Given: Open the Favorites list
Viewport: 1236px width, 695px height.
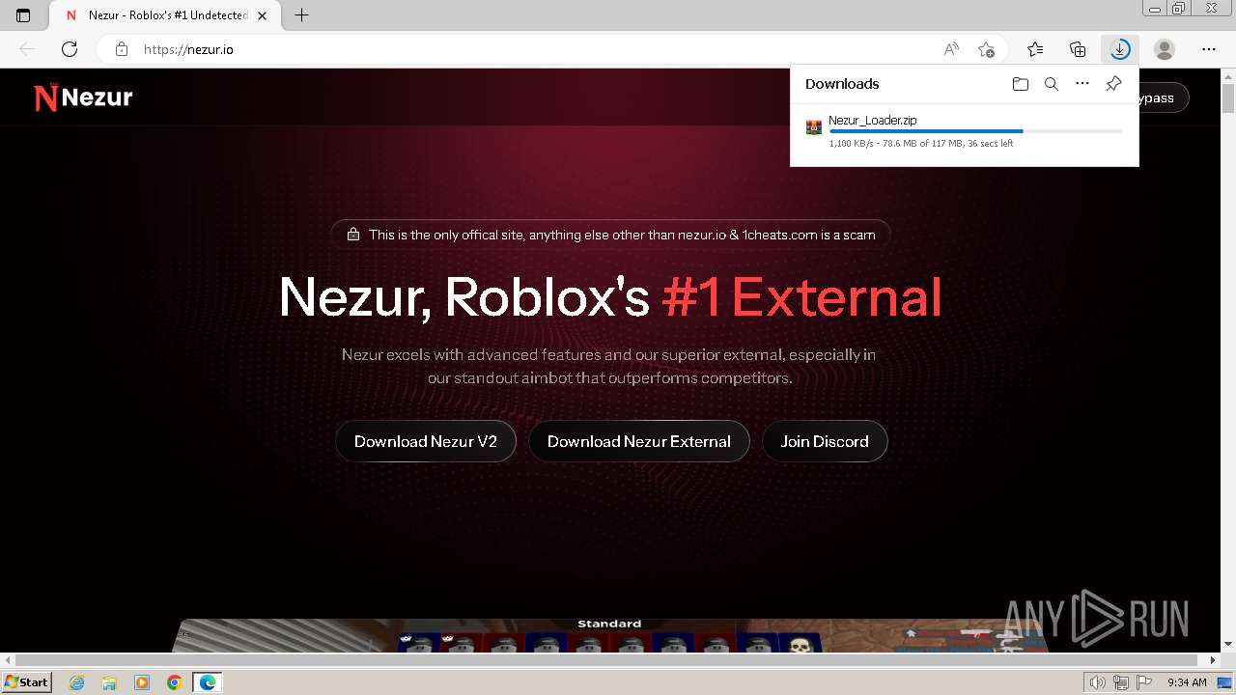Looking at the screenshot, I should coord(1035,49).
